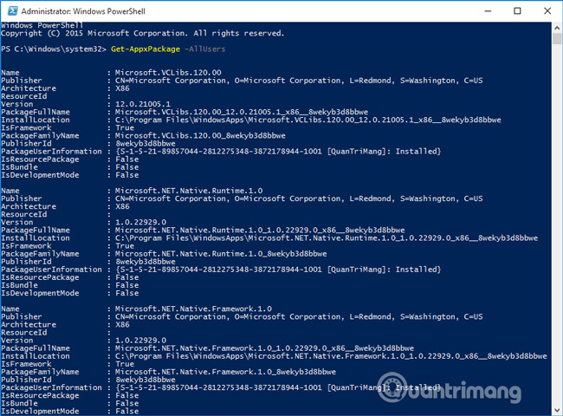Image resolution: width=563 pixels, height=416 pixels.
Task: Click PackageFullName Microsoft.NET.Native.Framework.1.0_1.0.22929.0_x86__8wekyb3d8bbwe
Action: (x=265, y=348)
